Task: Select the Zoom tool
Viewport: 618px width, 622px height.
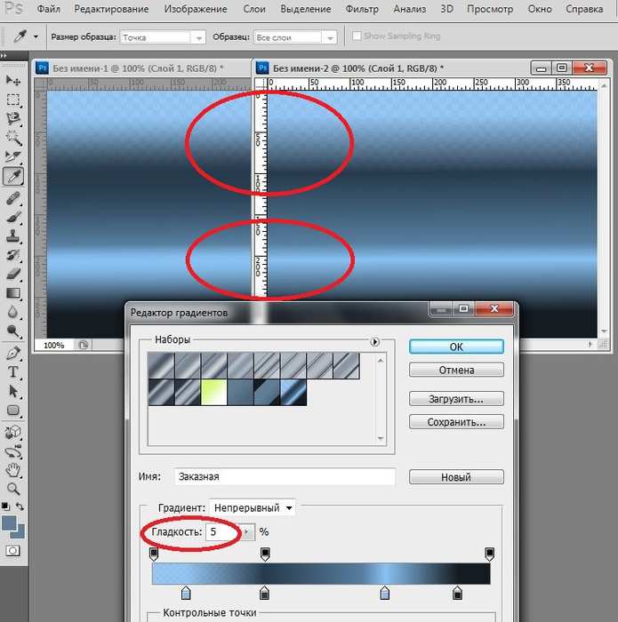Action: coord(13,489)
